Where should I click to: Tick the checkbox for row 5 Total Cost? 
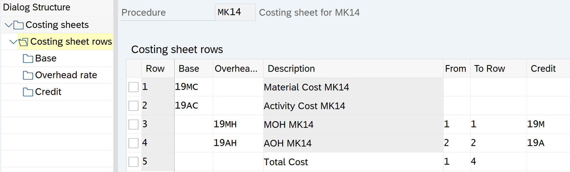133,162
